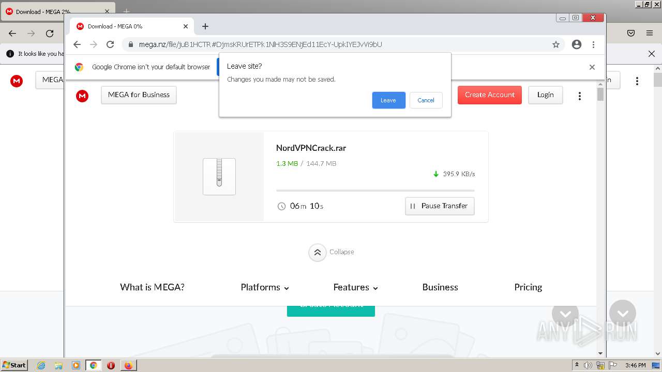Expand the Platforms dropdown
Screen dimensions: 662x372
tap(265, 287)
